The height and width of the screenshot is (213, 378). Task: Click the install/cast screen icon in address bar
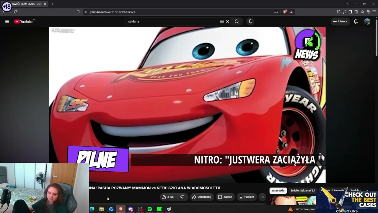(276, 12)
